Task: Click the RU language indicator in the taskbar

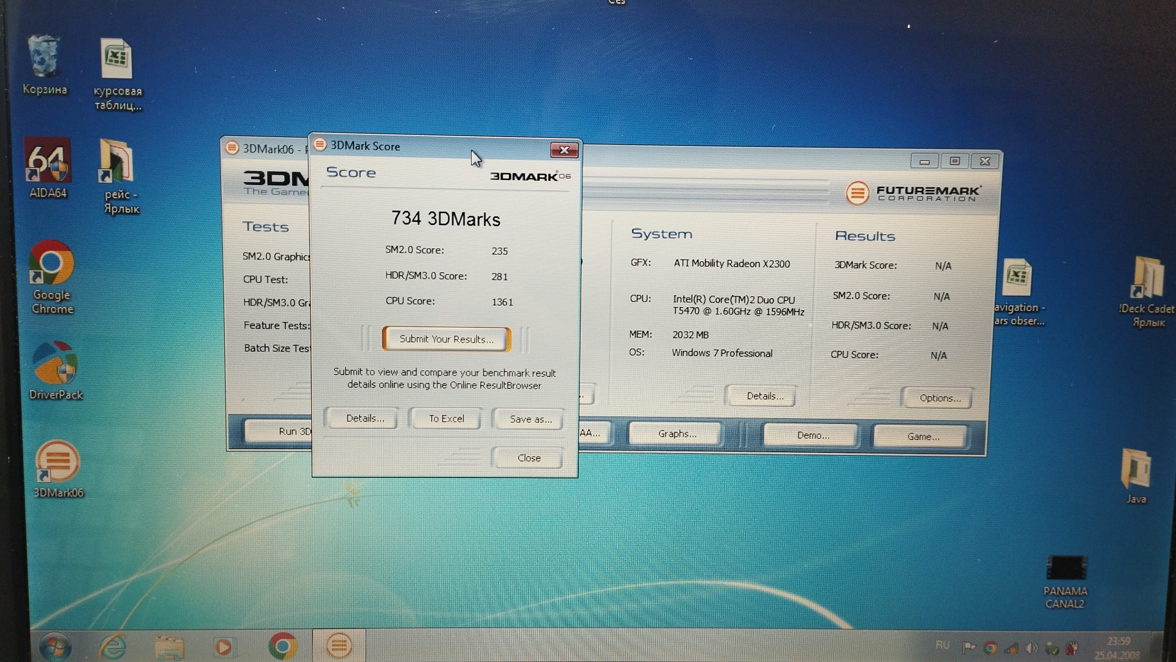Action: pos(942,645)
